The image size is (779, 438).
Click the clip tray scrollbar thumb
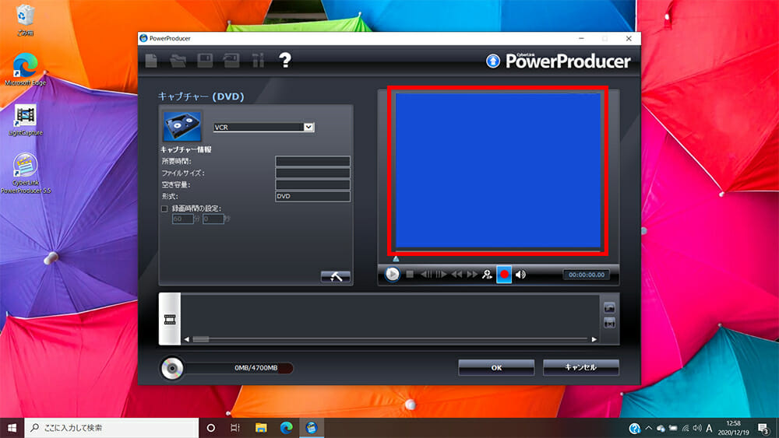201,339
